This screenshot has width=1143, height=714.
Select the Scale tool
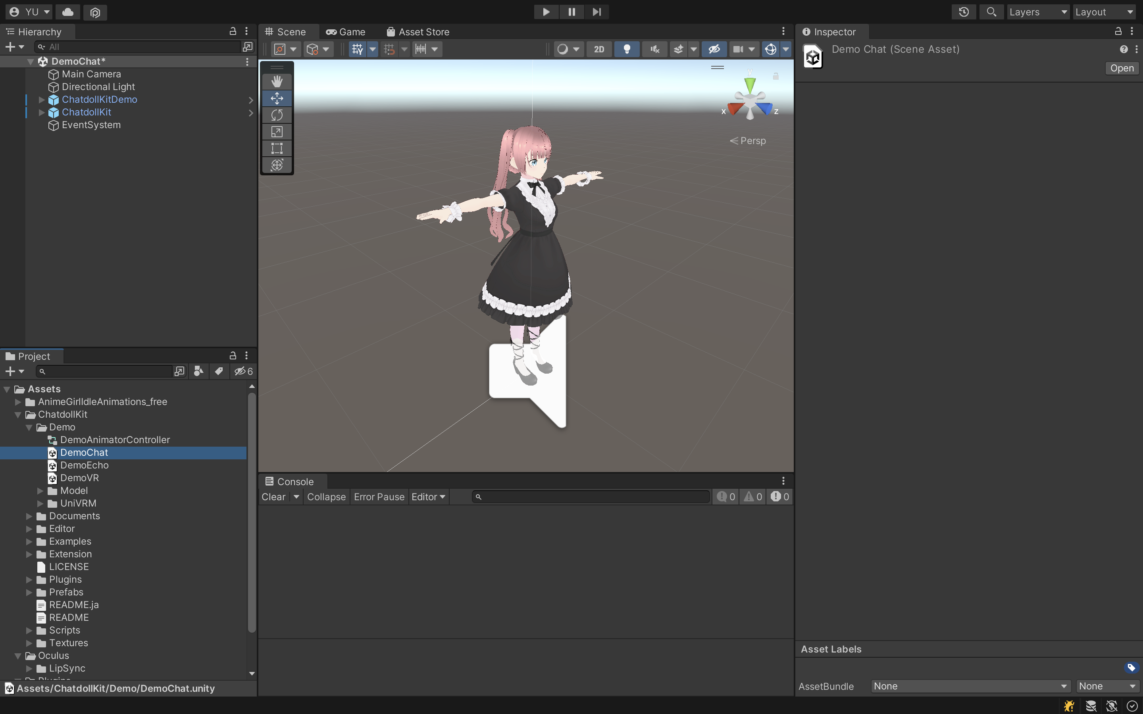click(277, 132)
